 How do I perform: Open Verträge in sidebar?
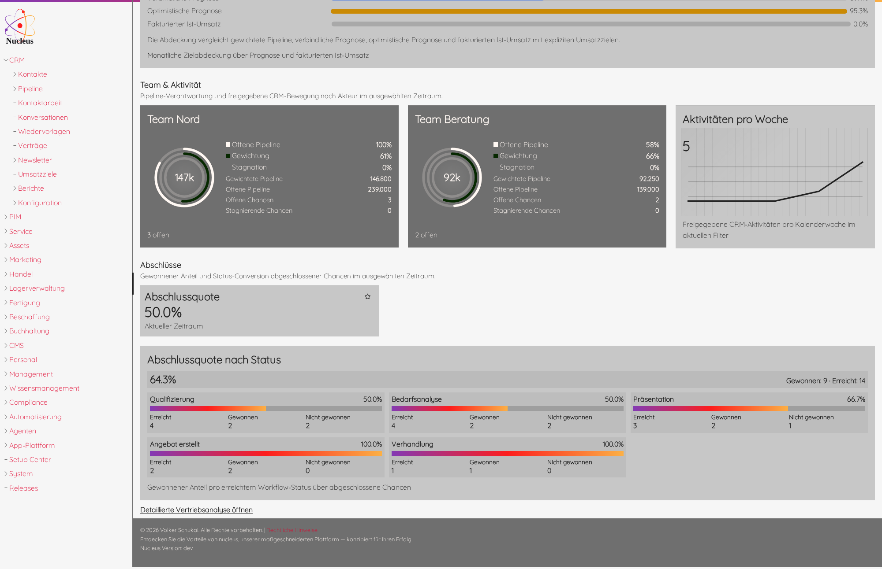[x=33, y=145]
